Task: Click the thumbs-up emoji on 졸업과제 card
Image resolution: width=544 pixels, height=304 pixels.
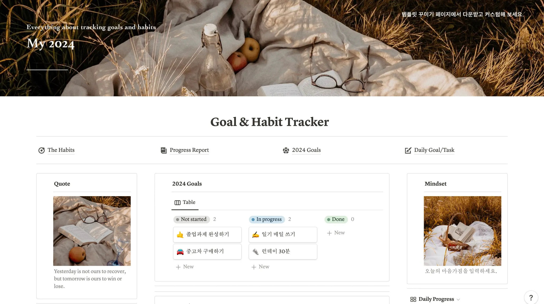Action: click(180, 234)
